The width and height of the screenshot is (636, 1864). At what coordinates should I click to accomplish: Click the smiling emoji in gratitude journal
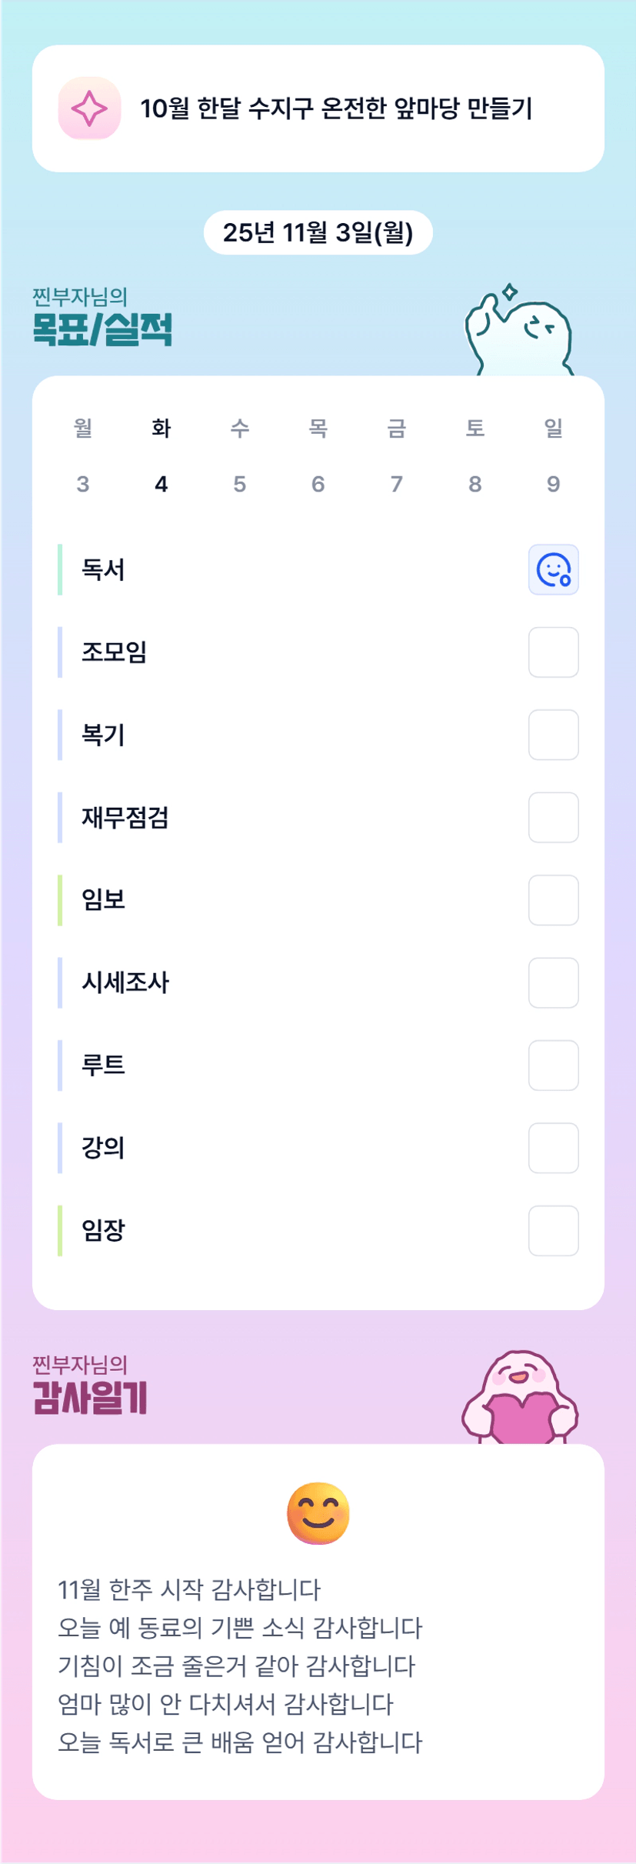click(x=318, y=1513)
